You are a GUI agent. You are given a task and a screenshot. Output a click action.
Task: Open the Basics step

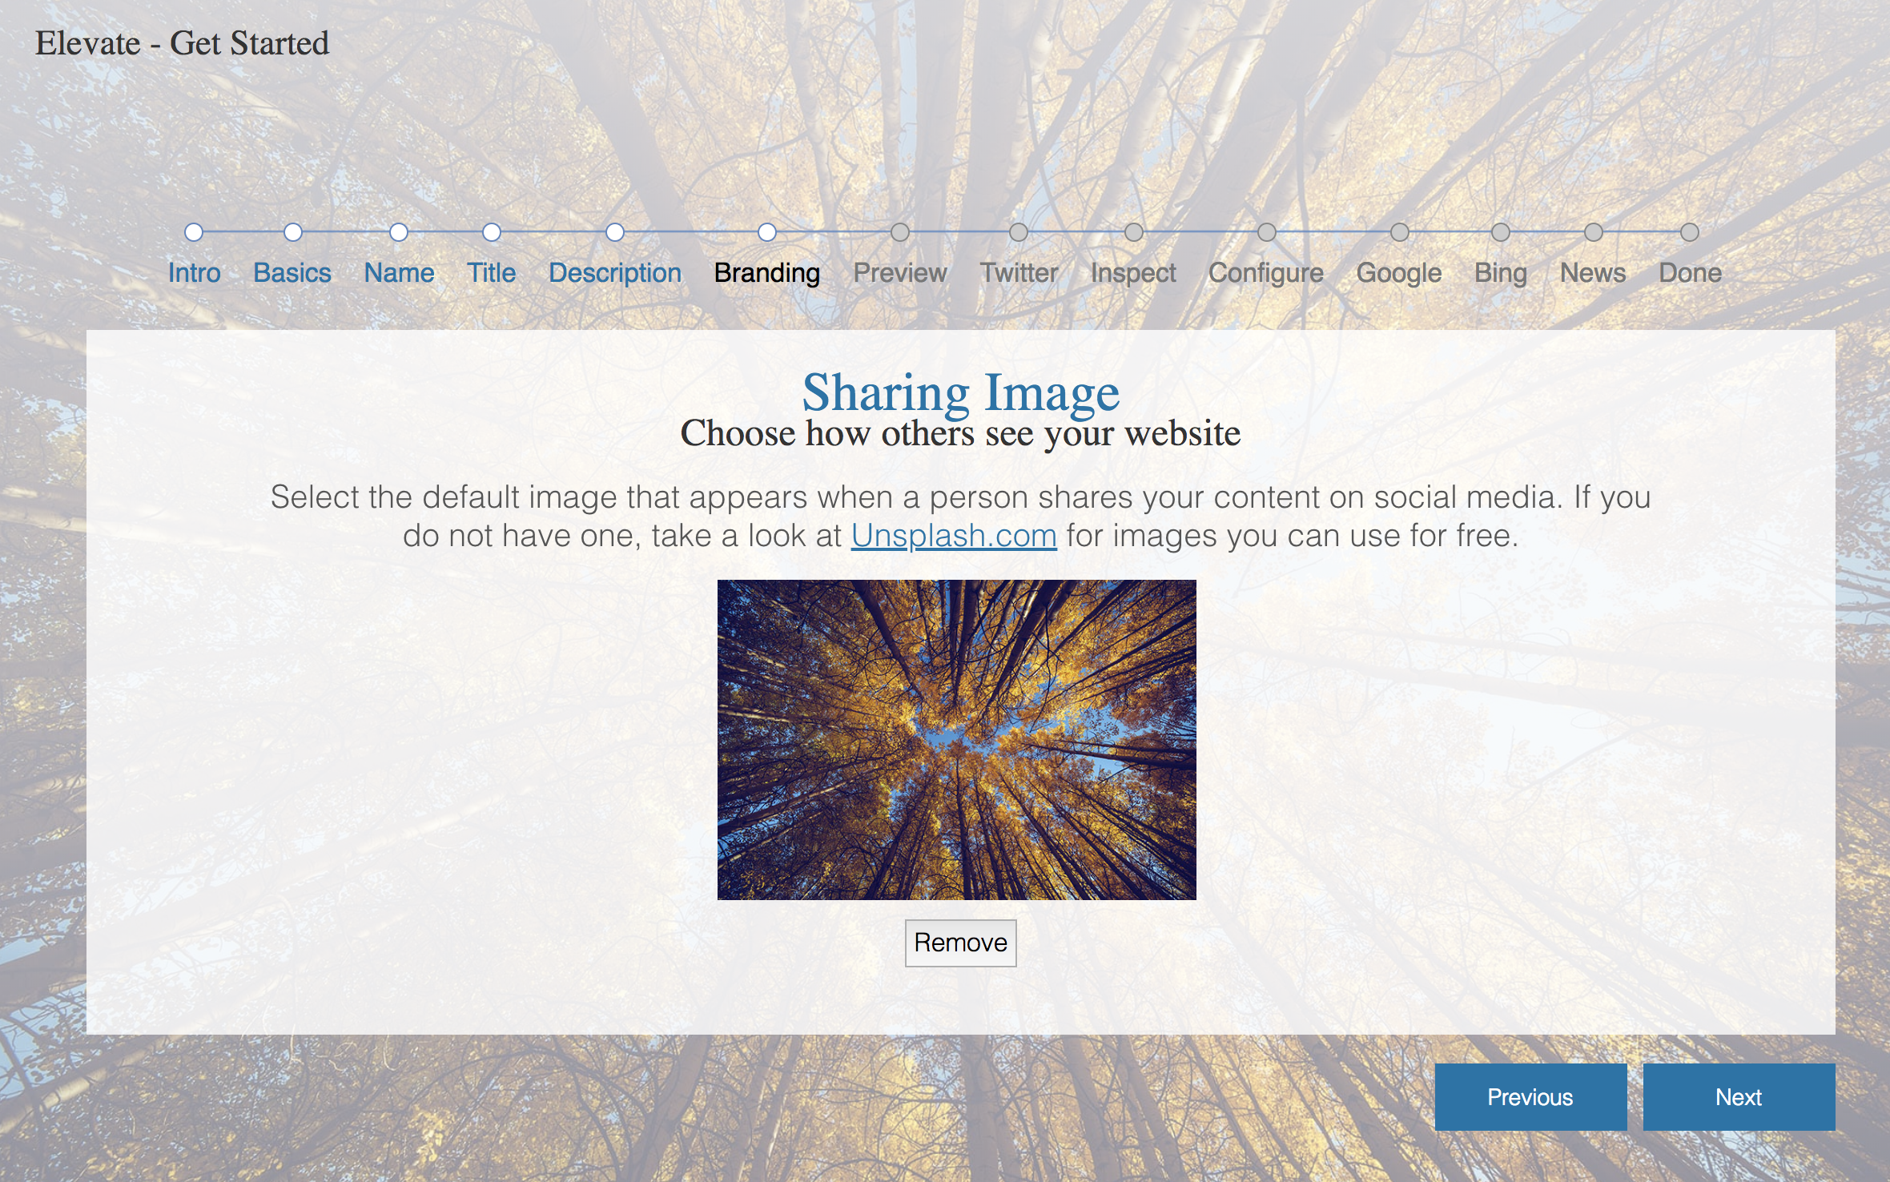(x=292, y=273)
